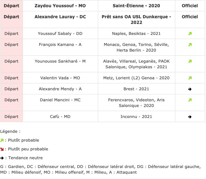Click the green arrow in Youssouf Sabaly row
Viewport: 206px width, 179px height.
coord(190,34)
